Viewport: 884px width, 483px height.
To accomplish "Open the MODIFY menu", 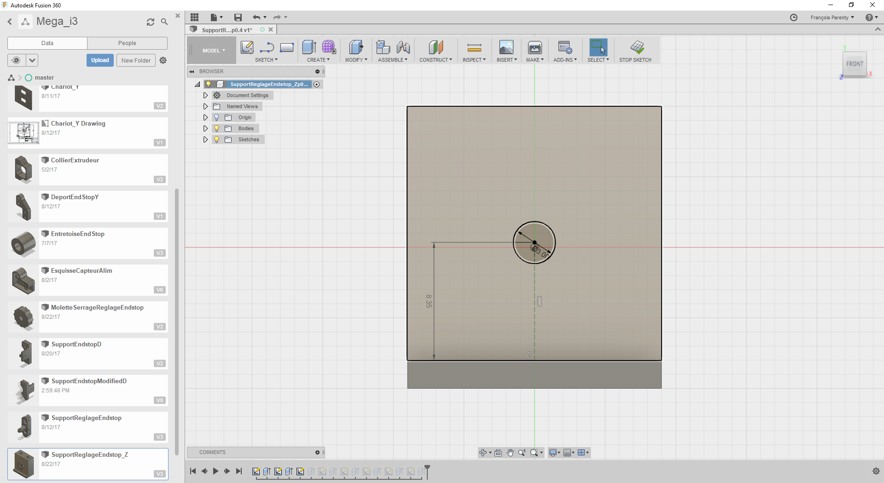I will tap(356, 60).
